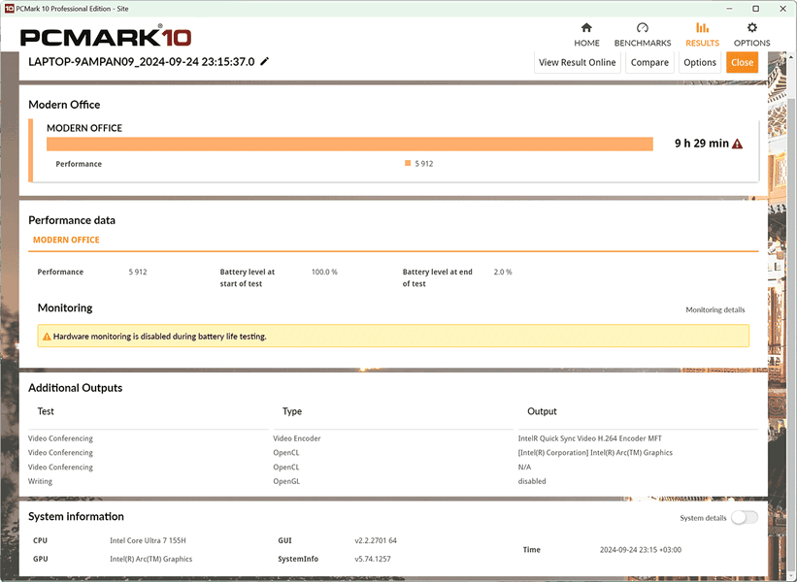Screen dimensions: 797x582
Task: Click the orange Performance legend square
Action: (x=408, y=163)
